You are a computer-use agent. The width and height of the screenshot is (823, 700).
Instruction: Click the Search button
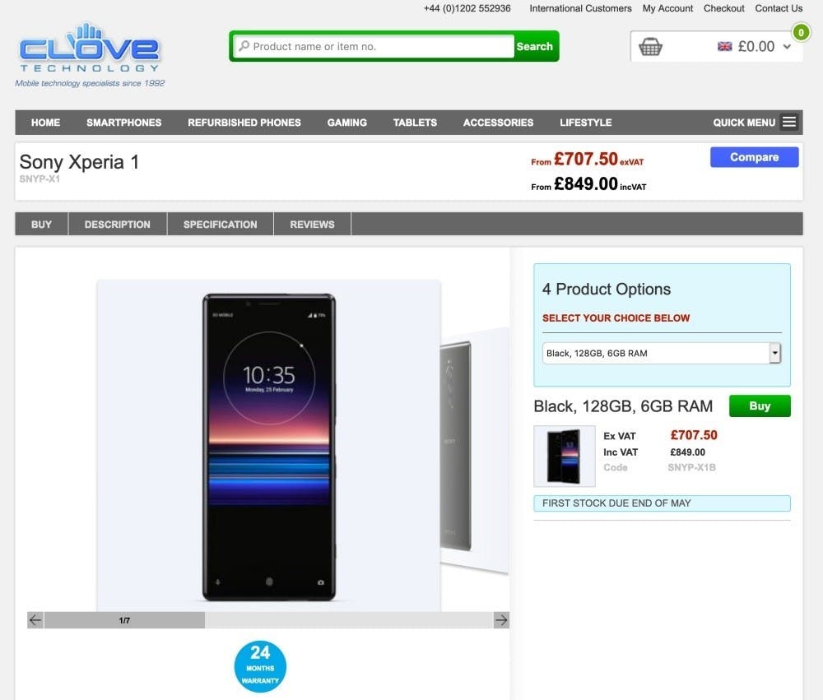tap(535, 46)
